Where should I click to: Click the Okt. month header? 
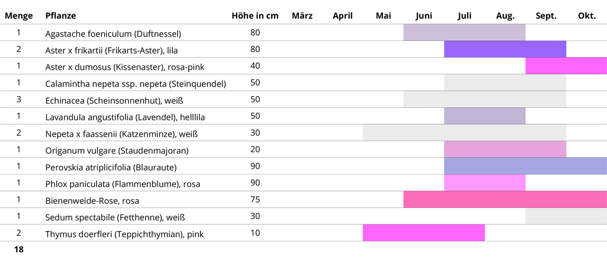point(587,16)
